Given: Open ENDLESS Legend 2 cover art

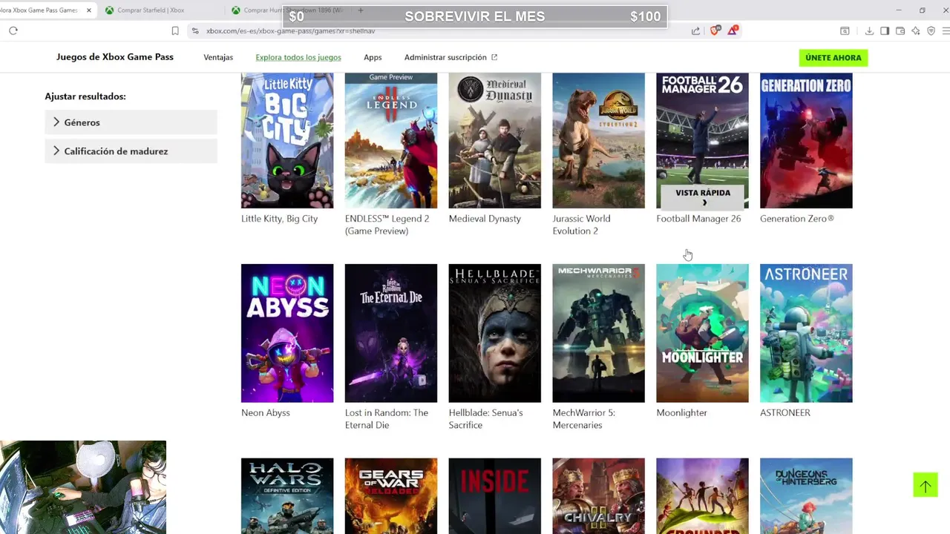Looking at the screenshot, I should (x=391, y=140).
